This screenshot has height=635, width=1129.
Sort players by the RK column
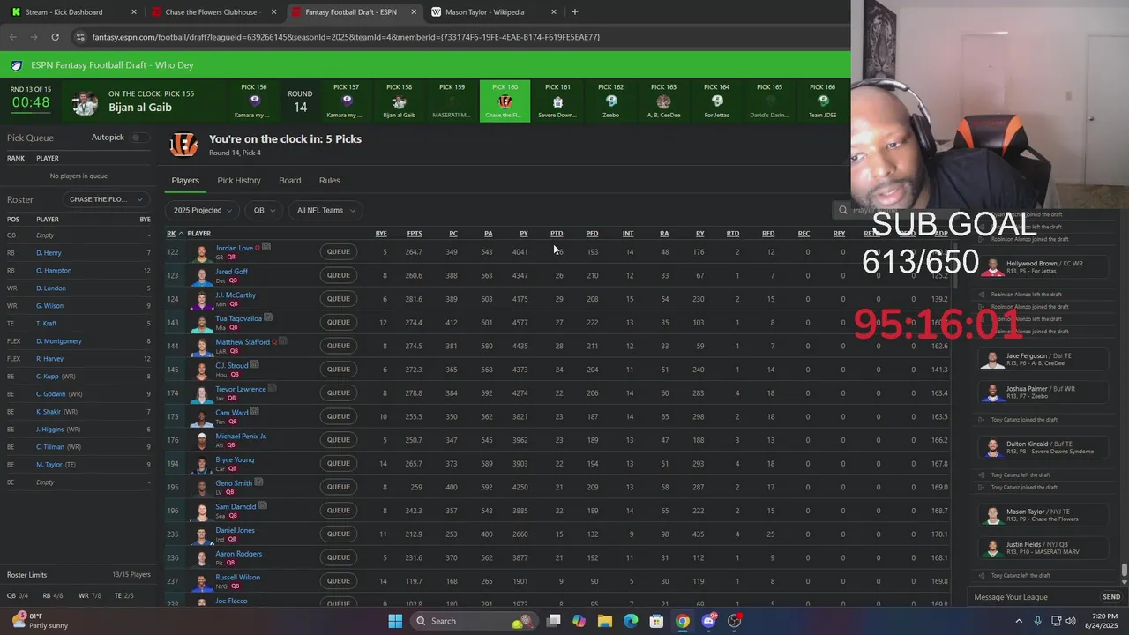(x=172, y=234)
